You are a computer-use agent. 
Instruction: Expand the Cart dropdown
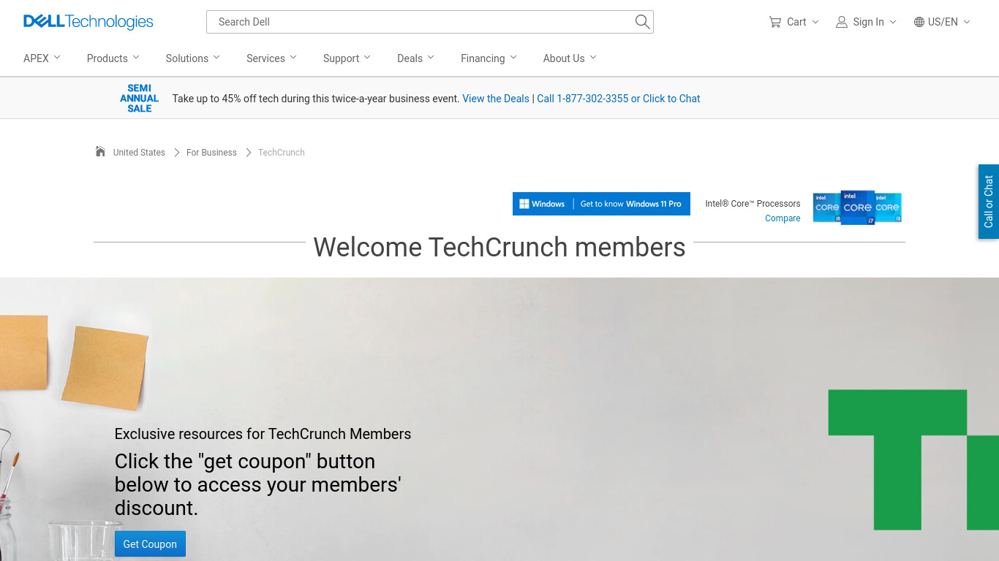(x=794, y=22)
